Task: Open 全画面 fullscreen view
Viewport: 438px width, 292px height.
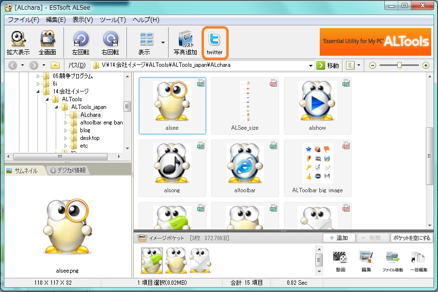Action: point(47,40)
